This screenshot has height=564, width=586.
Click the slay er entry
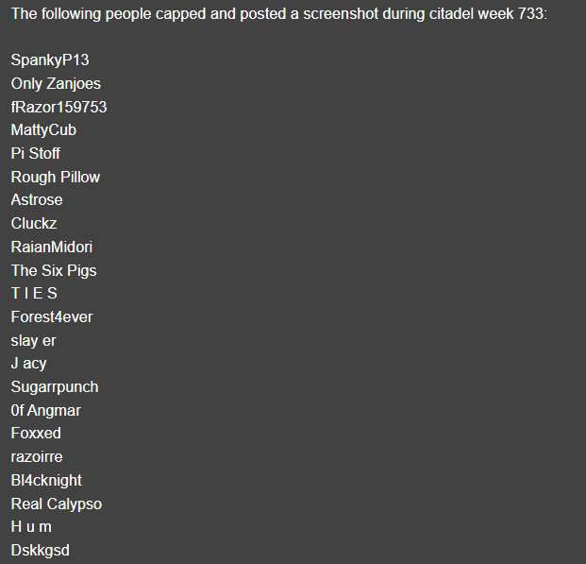coord(34,341)
